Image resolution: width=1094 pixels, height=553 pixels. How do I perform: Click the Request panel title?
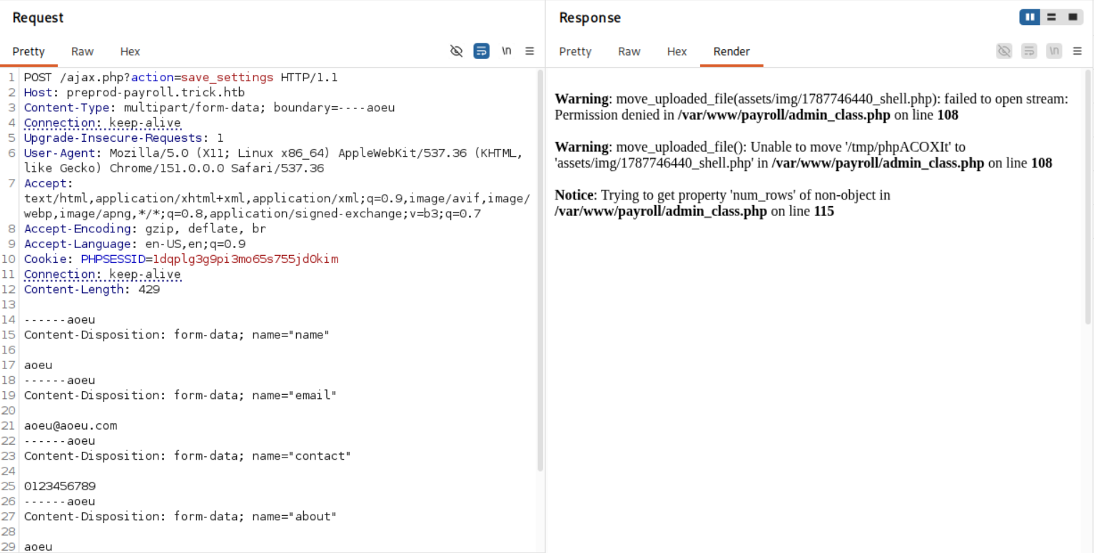pos(38,18)
